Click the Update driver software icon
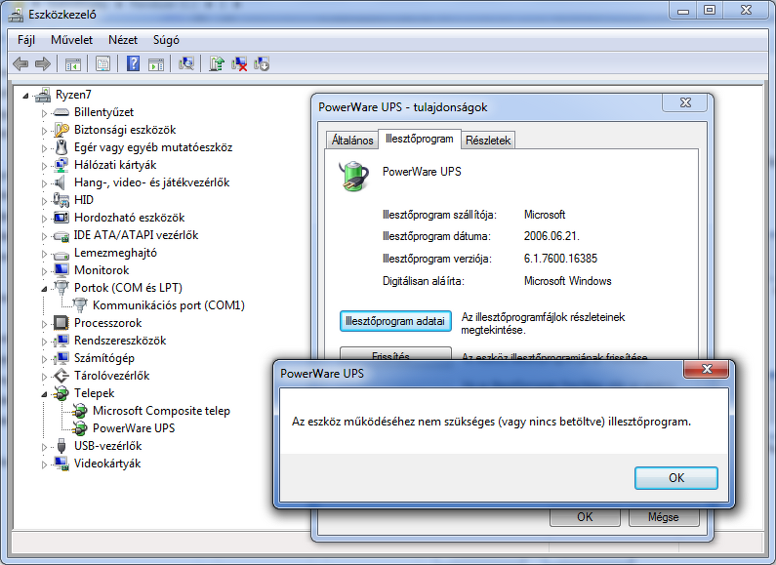Image resolution: width=776 pixels, height=565 pixels. coord(217,63)
